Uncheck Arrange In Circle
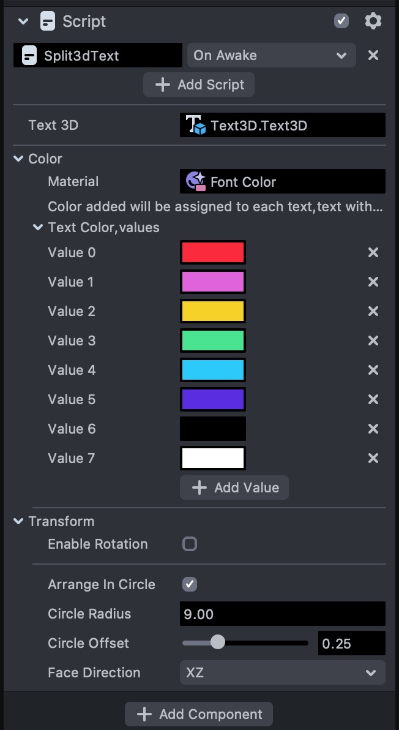The height and width of the screenshot is (730, 399). pyautogui.click(x=190, y=584)
